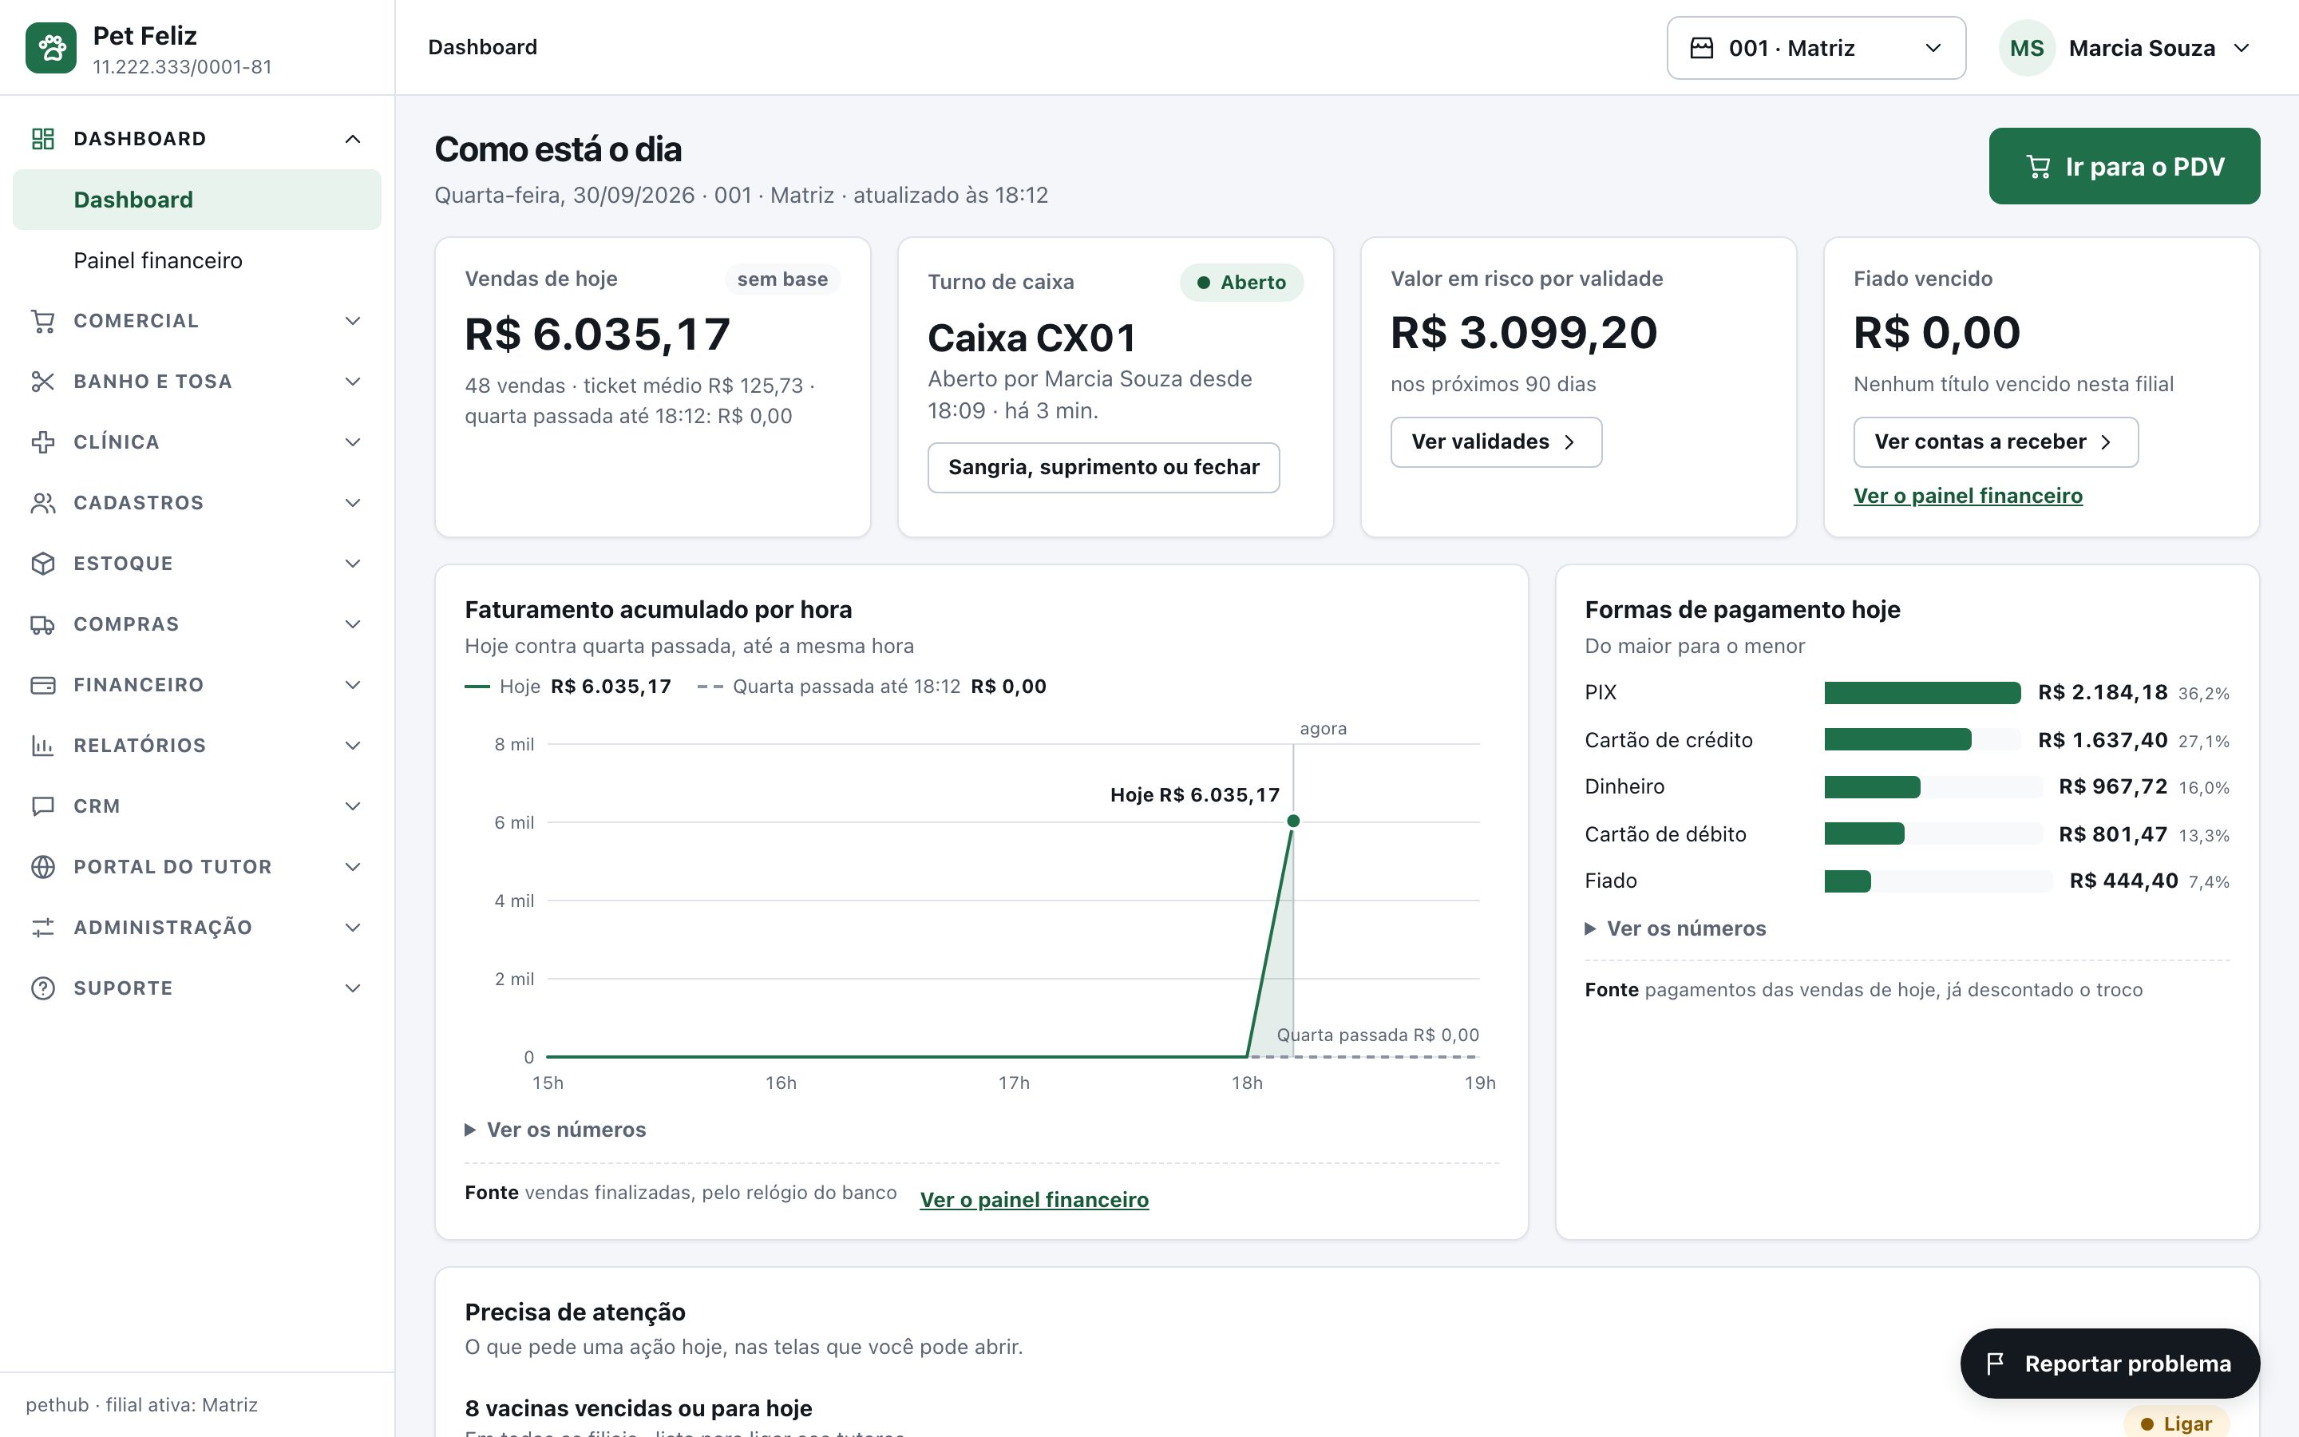
Task: Click the Financeiro card icon
Action: point(43,685)
